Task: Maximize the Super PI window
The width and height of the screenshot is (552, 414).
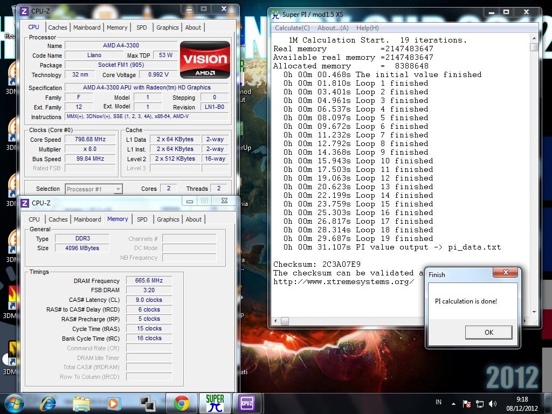Action: pyautogui.click(x=506, y=13)
